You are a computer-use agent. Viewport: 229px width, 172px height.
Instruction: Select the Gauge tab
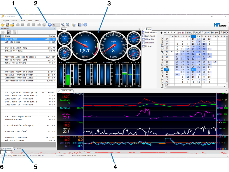[x=63, y=29]
